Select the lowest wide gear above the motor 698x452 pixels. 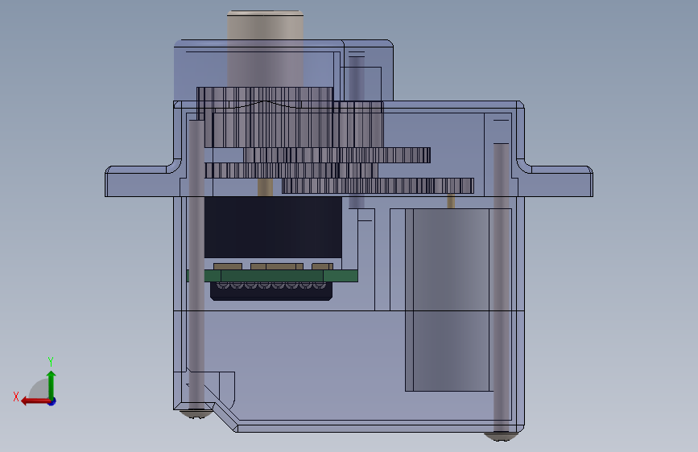(378, 186)
